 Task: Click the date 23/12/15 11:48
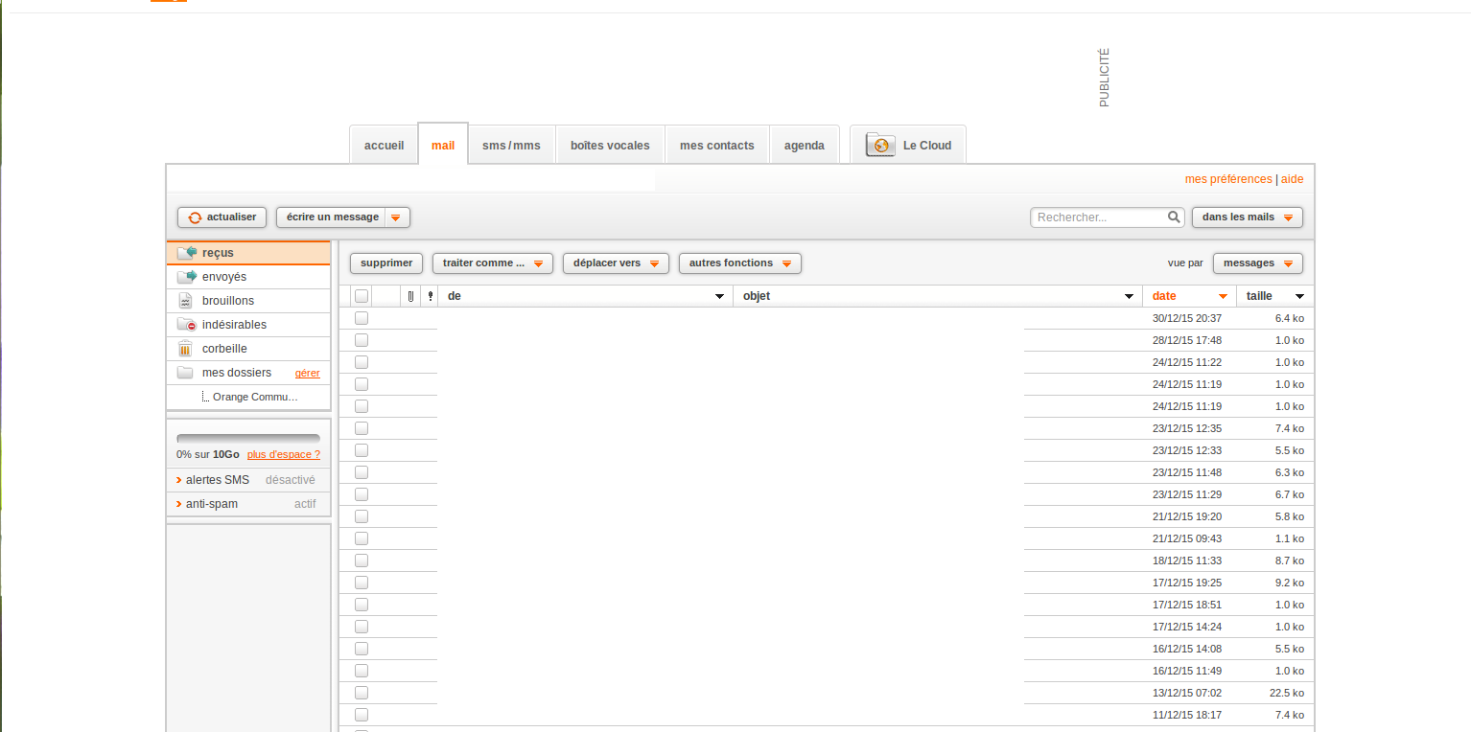(1187, 472)
